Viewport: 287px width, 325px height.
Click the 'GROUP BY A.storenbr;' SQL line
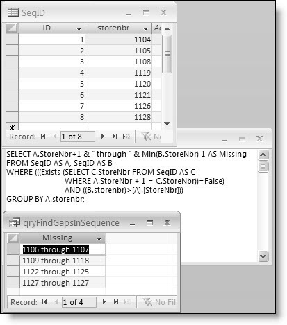coord(46,199)
